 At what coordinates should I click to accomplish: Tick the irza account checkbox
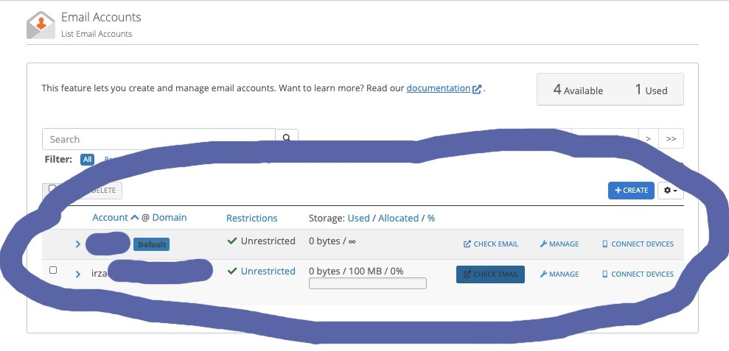[53, 270]
